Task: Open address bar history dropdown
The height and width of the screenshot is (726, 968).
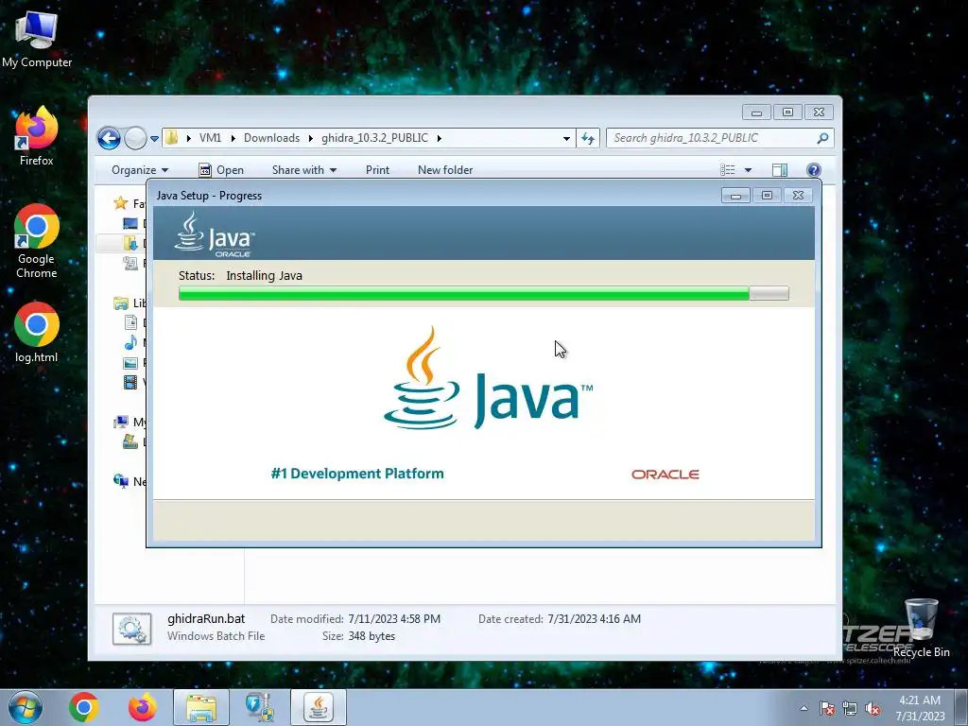Action: point(566,138)
